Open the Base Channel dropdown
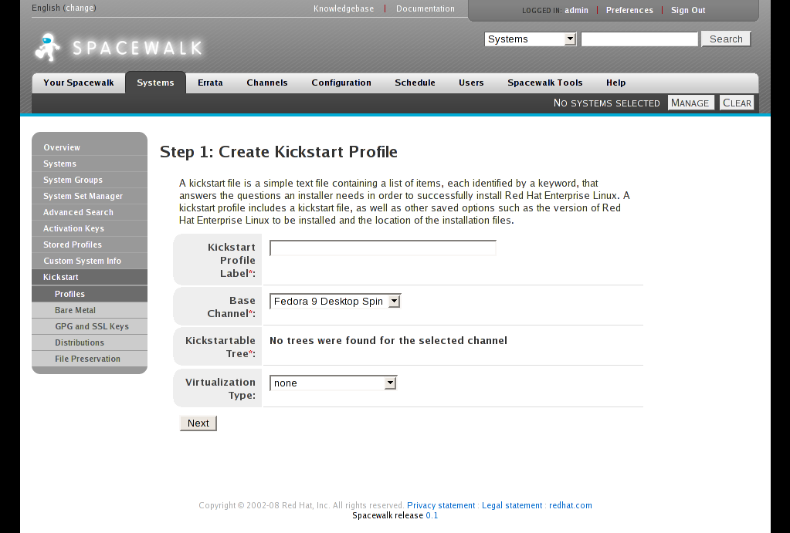790x533 pixels. (x=335, y=301)
